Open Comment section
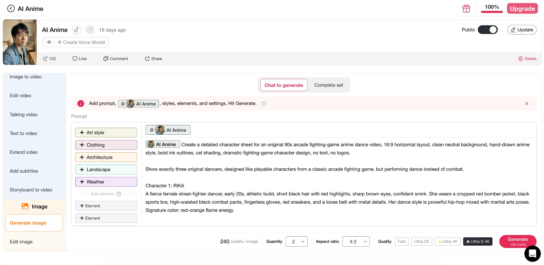Screen dimensions: 544x265 (x=116, y=59)
